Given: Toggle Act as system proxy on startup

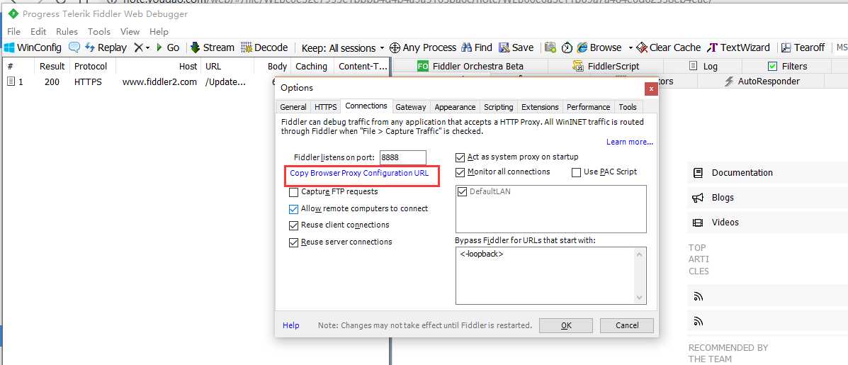Looking at the screenshot, I should (460, 157).
